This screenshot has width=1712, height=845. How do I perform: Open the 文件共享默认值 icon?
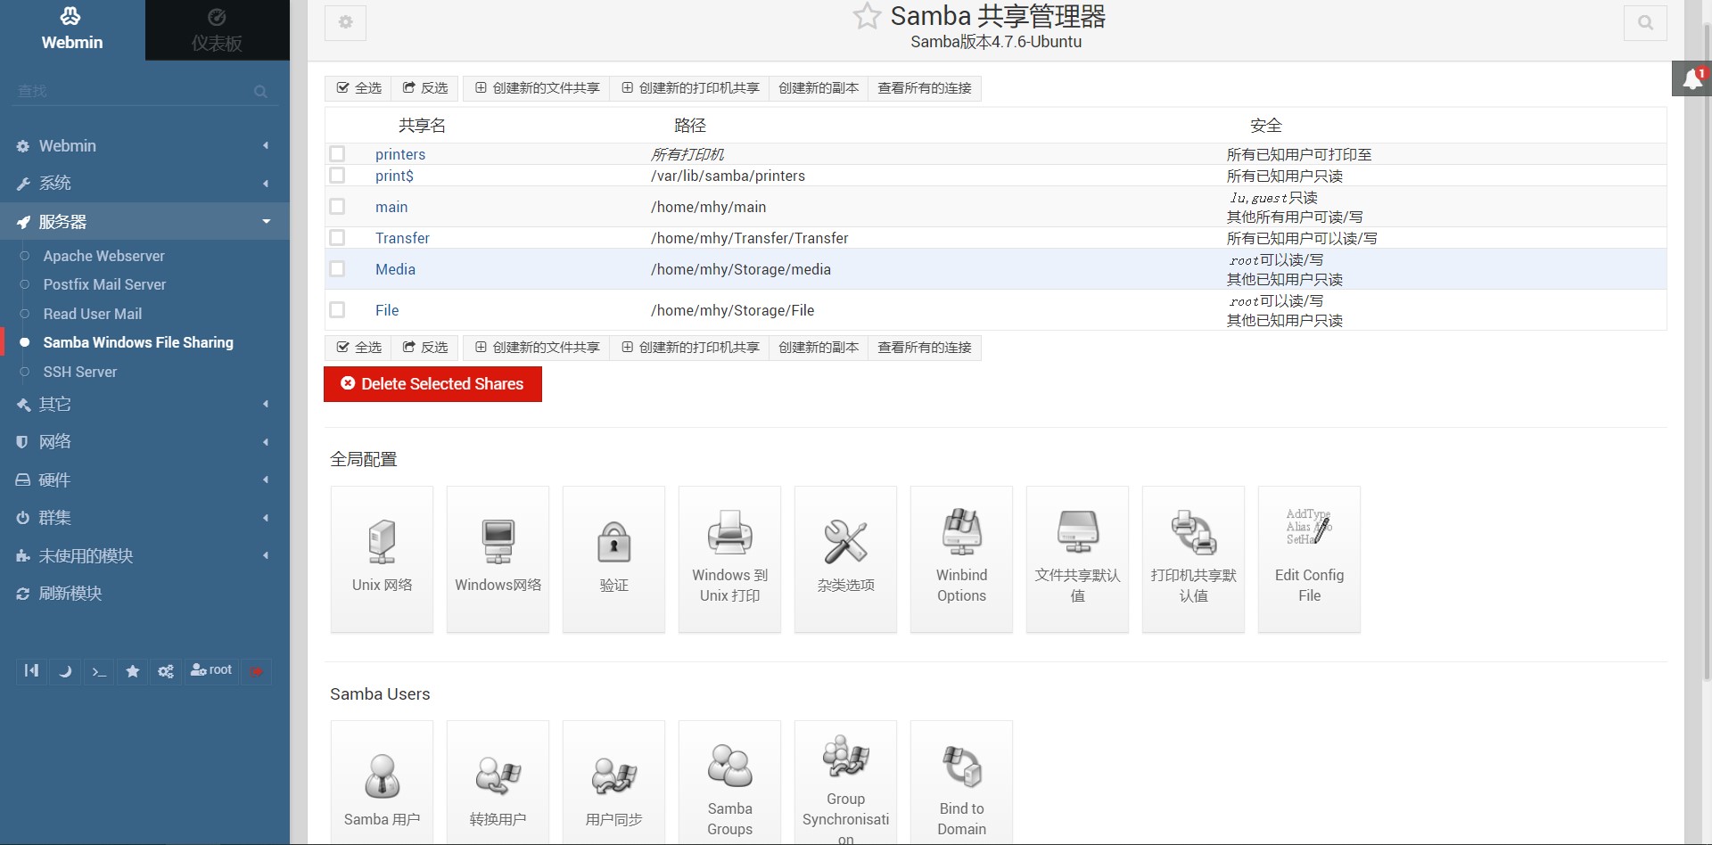(x=1077, y=559)
